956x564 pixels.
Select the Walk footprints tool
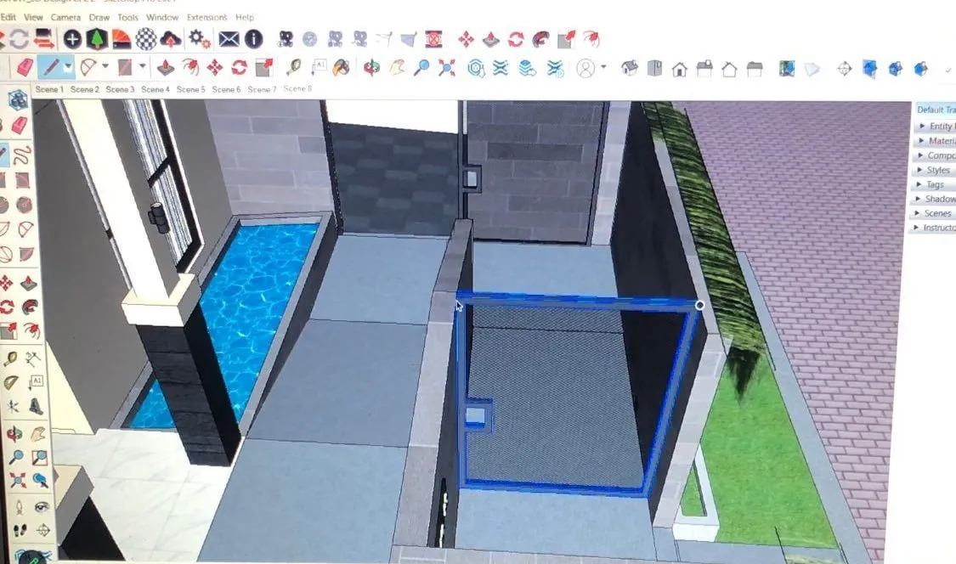coord(20,531)
